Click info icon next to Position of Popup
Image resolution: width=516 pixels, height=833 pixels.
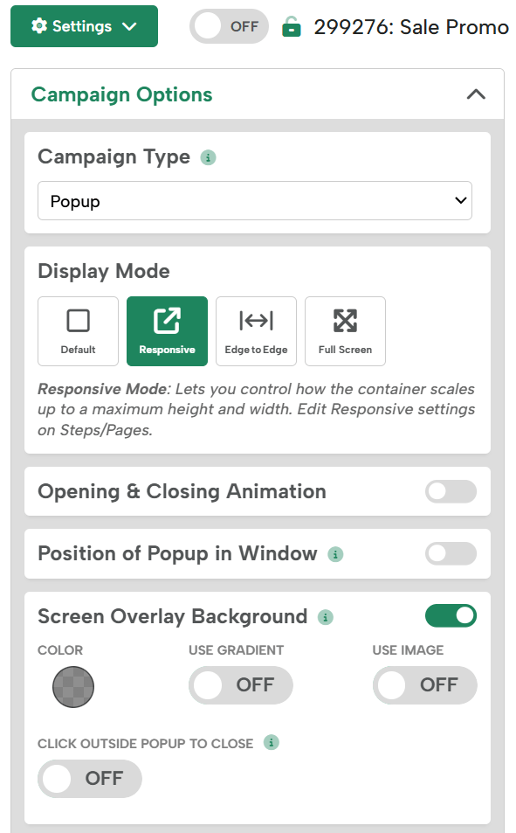[335, 555]
